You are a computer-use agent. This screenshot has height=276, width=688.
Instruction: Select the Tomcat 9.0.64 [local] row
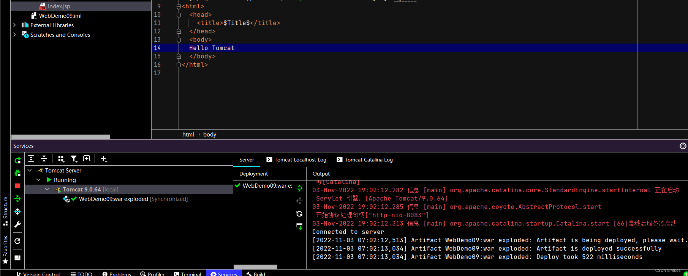(x=129, y=189)
